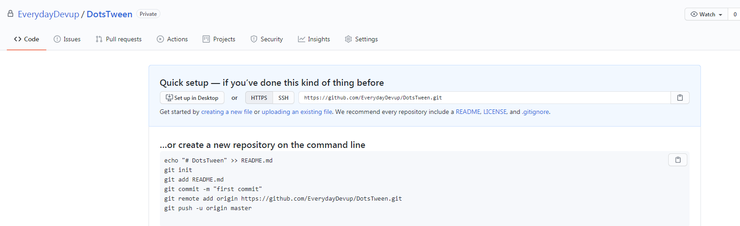This screenshot has width=740, height=226.
Task: Click the 'git push -u origin master' line
Action: click(x=208, y=208)
